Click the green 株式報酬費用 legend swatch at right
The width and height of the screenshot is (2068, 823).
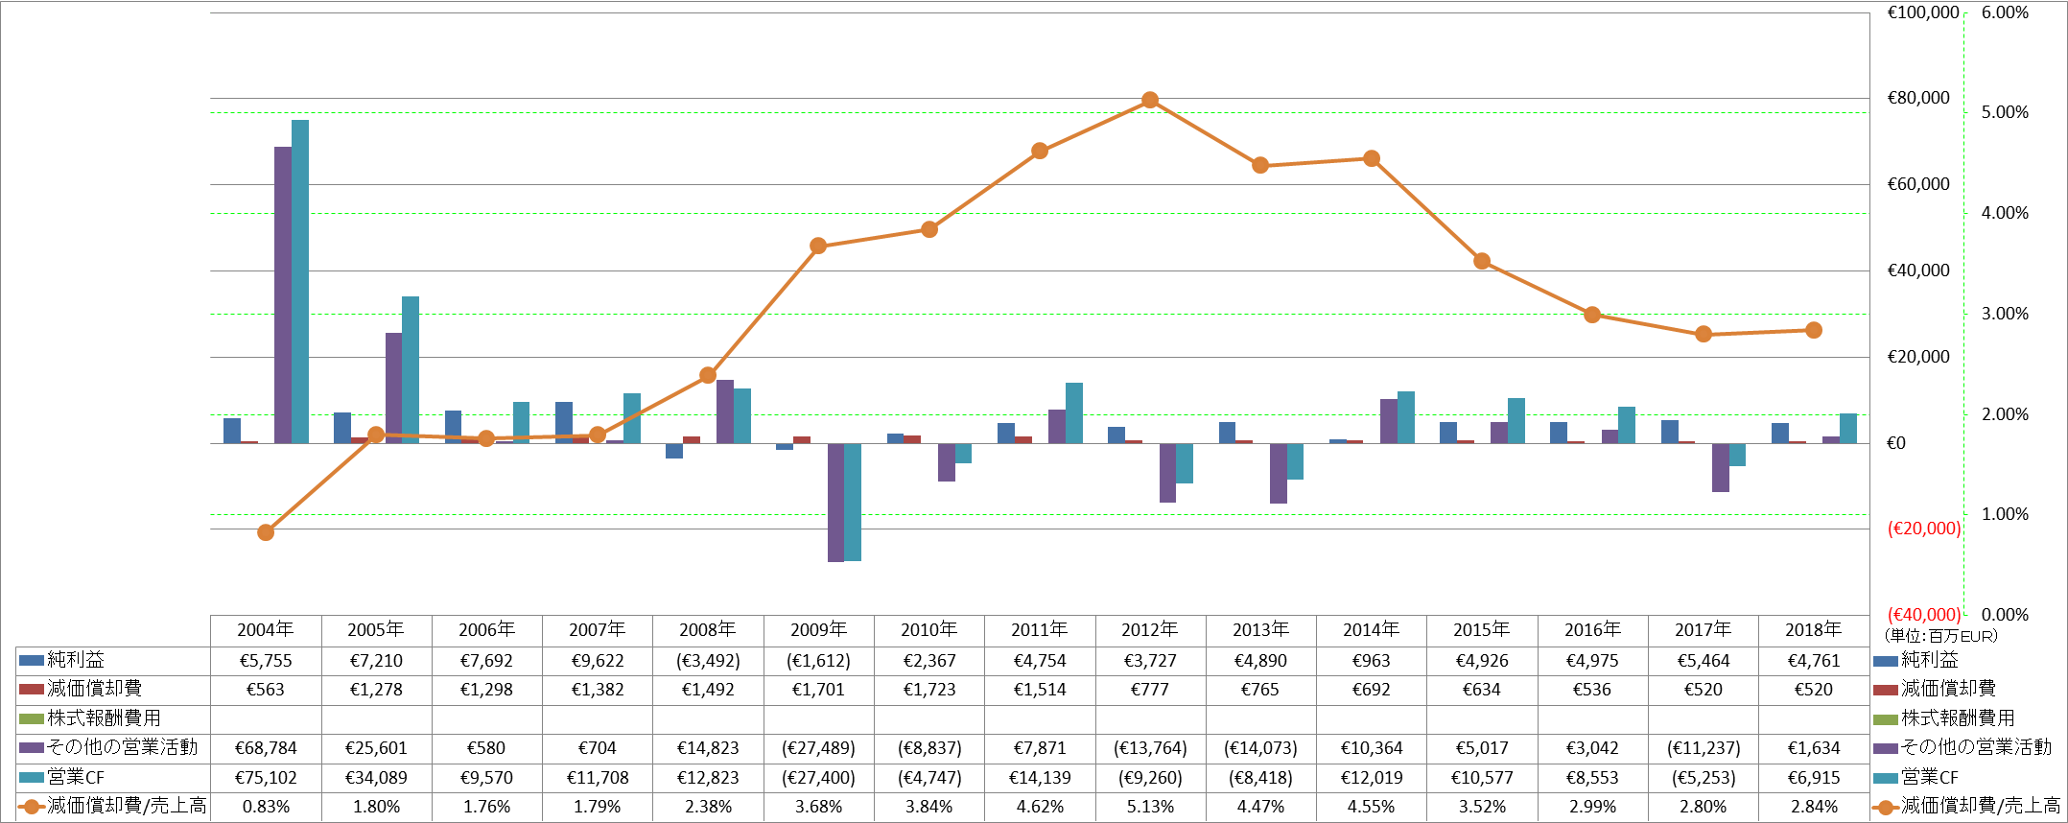pos(1885,718)
